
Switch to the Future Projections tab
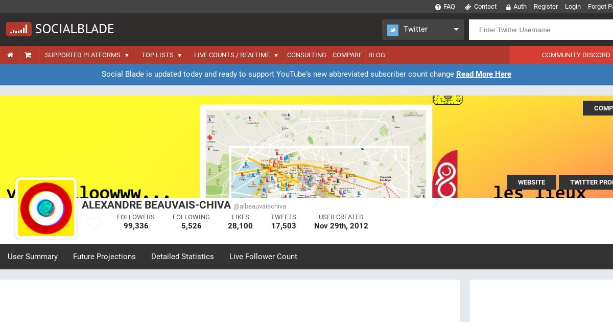coord(104,257)
